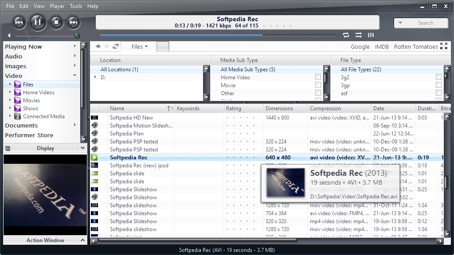The height and width of the screenshot is (255, 454).
Task: Click the Files tree item icon
Action: tap(18, 84)
